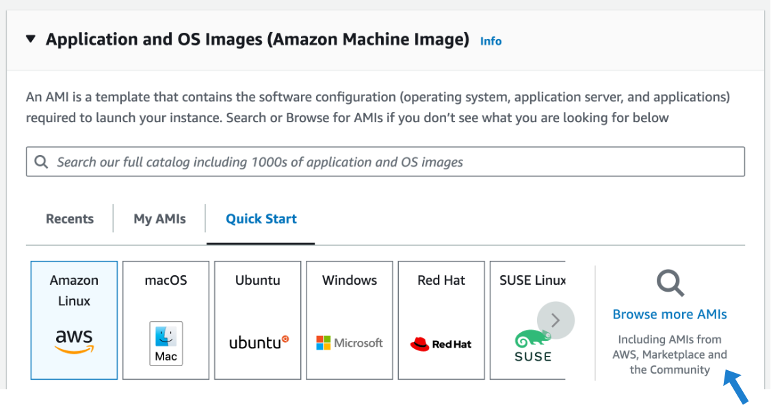Image resolution: width=771 pixels, height=405 pixels.
Task: Click the Browse more AMIs link
Action: click(670, 315)
